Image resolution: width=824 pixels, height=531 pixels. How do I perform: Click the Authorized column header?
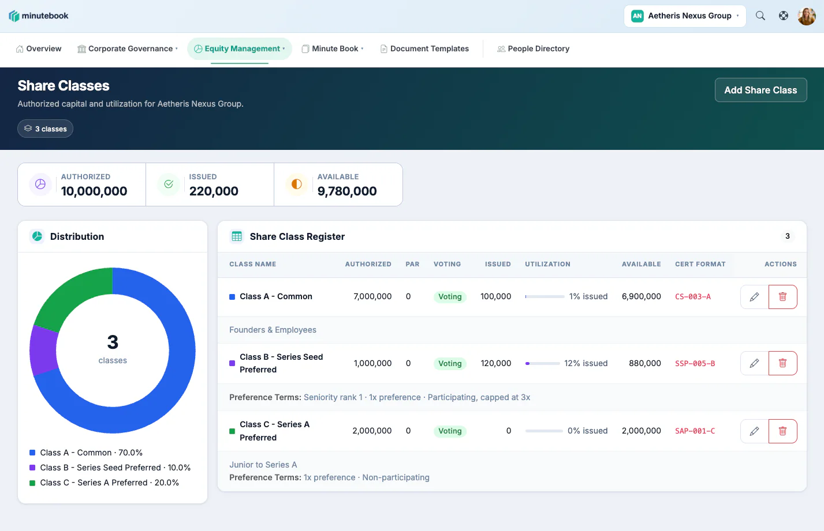click(x=368, y=265)
